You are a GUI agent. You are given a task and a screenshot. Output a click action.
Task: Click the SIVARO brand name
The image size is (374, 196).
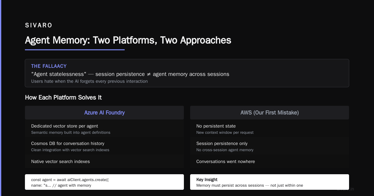[x=39, y=26]
